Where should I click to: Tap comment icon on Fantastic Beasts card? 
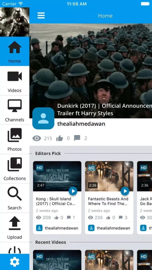pos(121,217)
